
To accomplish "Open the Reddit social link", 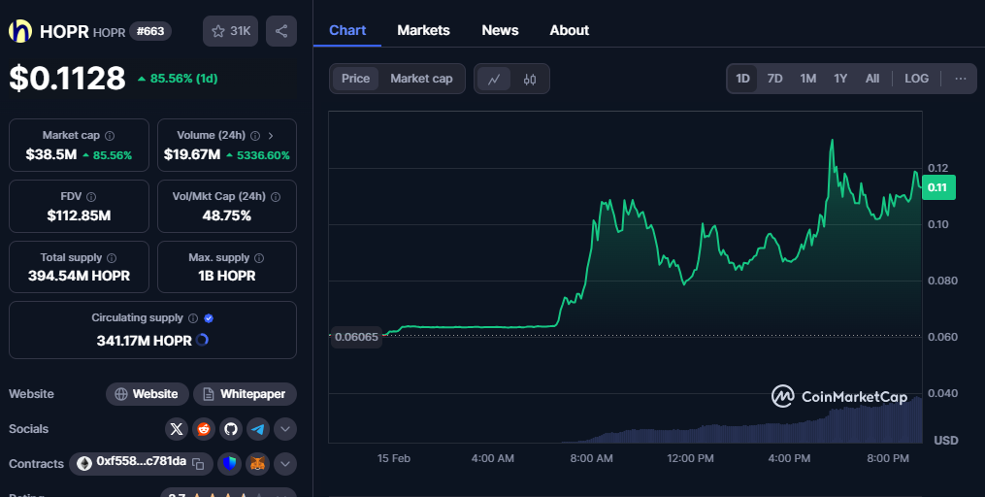I will 204,429.
